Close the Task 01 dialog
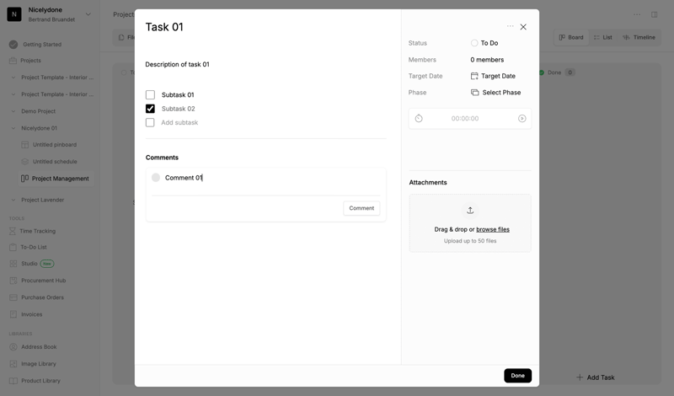 (523, 27)
